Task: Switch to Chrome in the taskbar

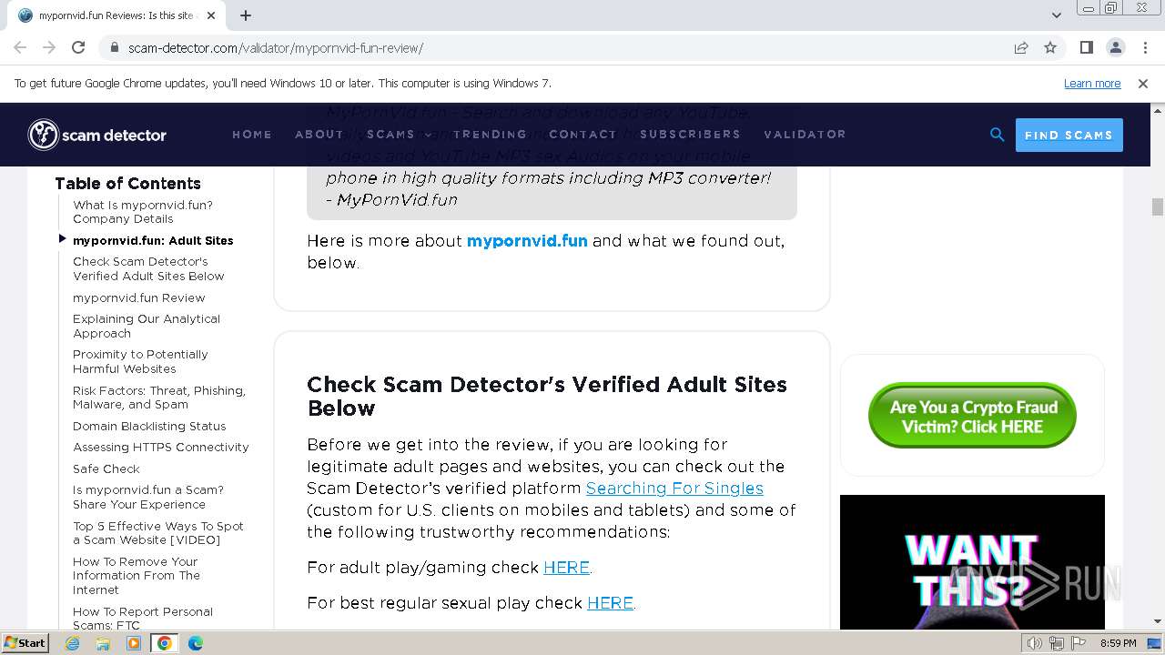Action: click(x=165, y=643)
